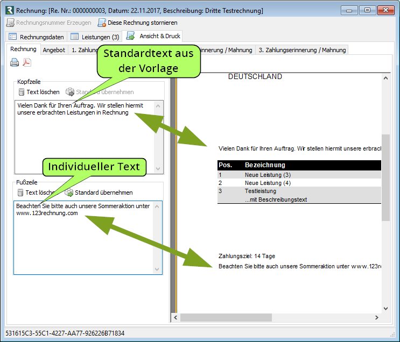This screenshot has width=400, height=342.
Task: Close the Rechnung window
Action: point(386,10)
